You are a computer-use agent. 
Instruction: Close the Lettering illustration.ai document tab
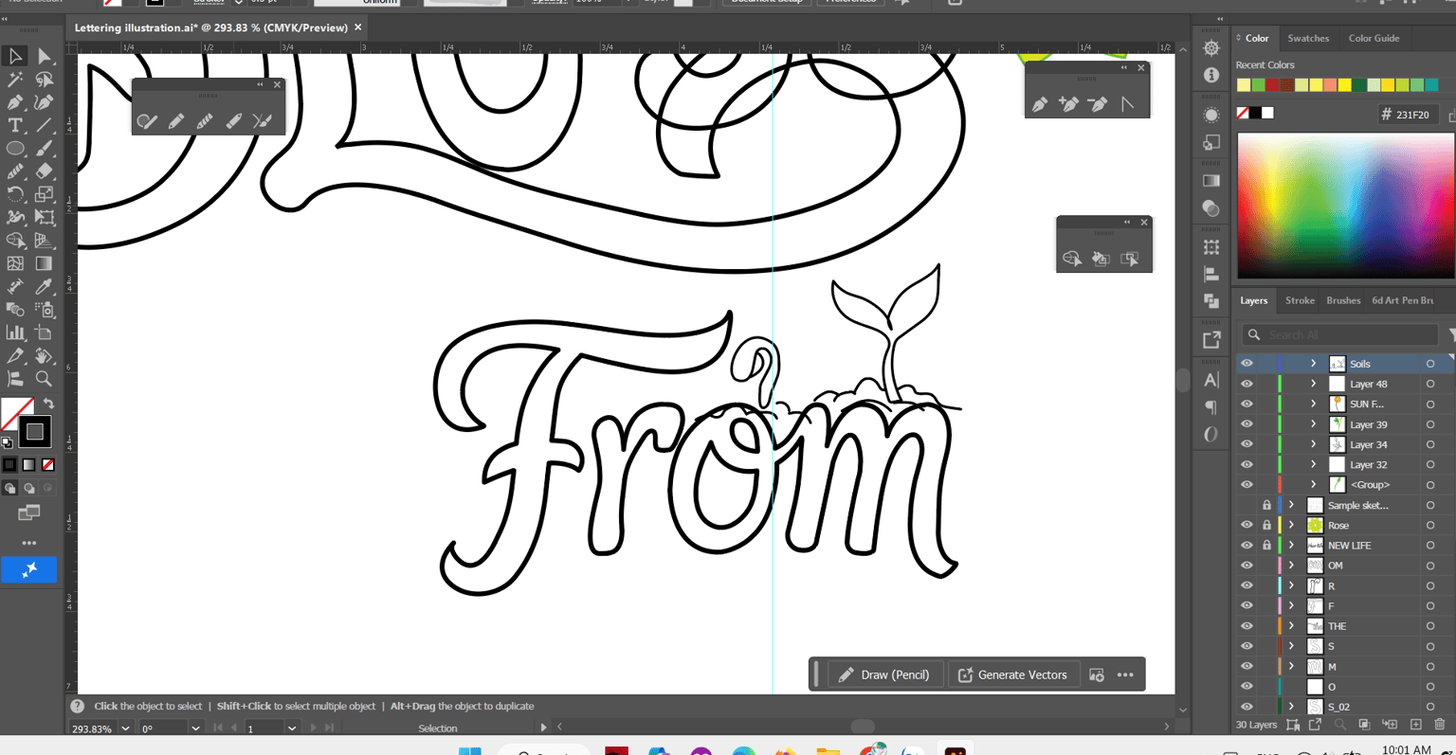(x=358, y=27)
